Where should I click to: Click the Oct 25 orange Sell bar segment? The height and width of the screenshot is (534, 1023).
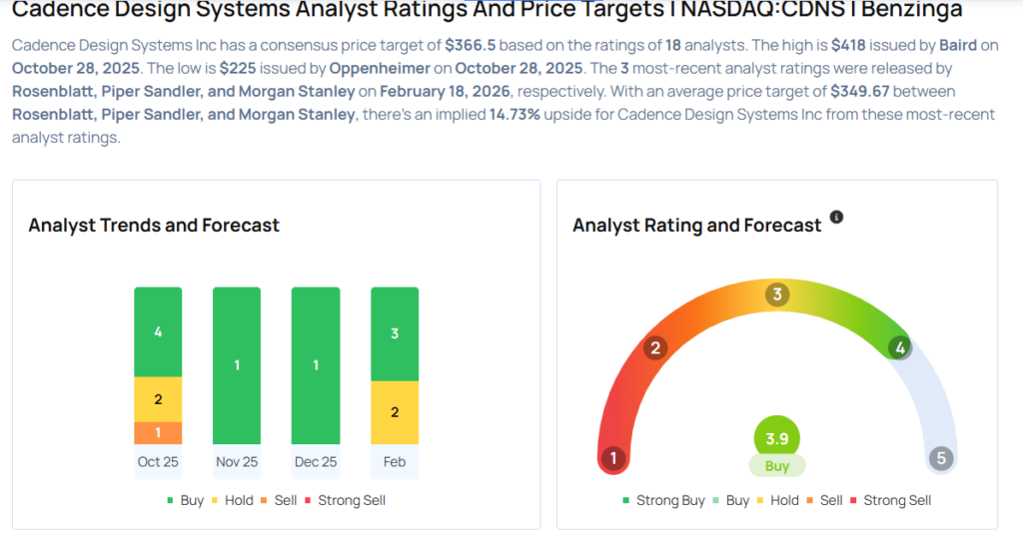pos(158,432)
